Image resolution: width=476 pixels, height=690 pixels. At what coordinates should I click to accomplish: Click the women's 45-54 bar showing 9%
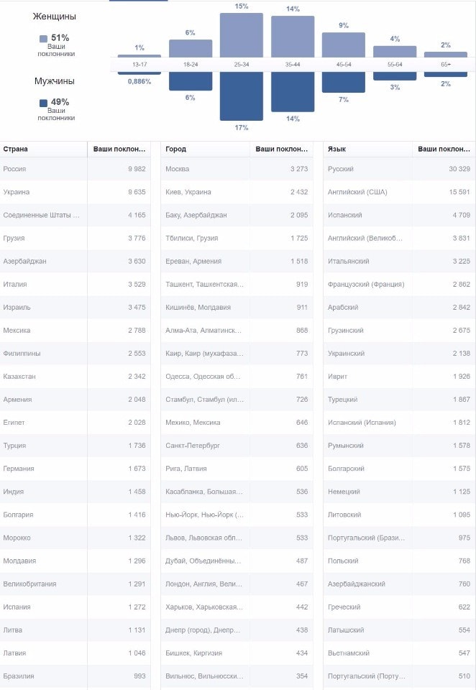tap(344, 45)
